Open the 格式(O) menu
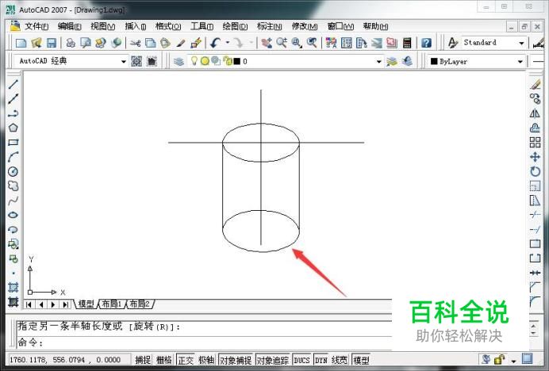 coord(168,26)
